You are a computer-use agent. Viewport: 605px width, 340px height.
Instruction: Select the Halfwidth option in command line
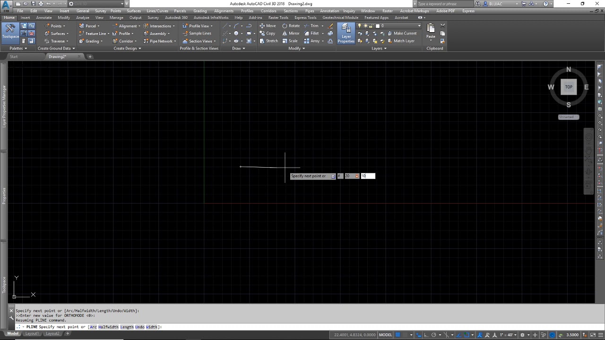point(108,327)
